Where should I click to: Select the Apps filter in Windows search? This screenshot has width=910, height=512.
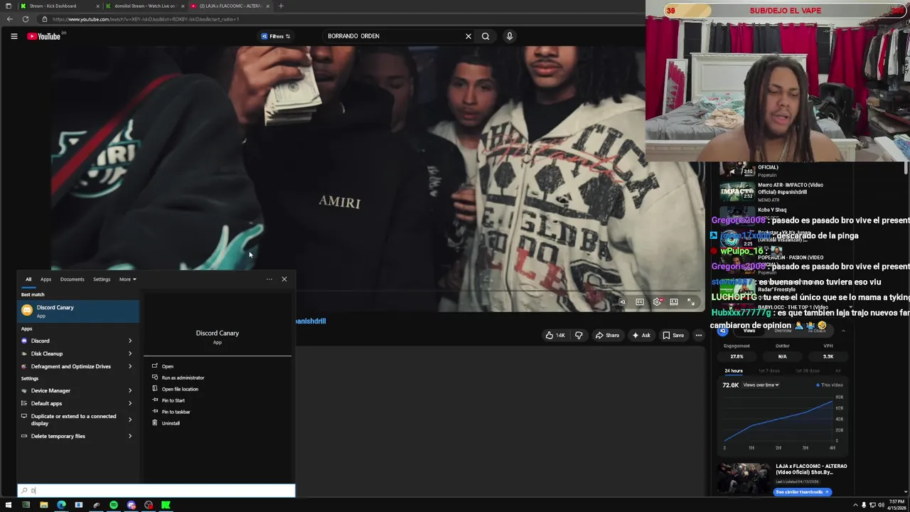click(45, 279)
